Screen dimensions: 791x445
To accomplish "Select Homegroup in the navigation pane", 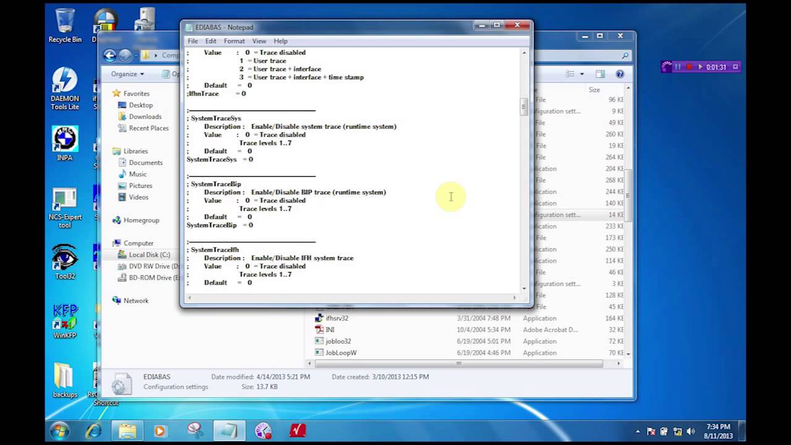I will 141,220.
